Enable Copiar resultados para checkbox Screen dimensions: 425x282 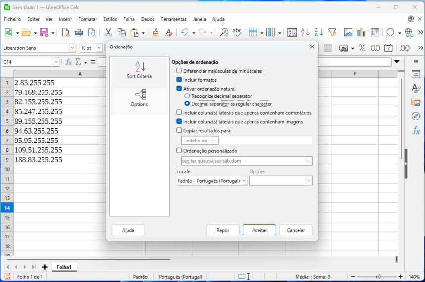coord(179,130)
